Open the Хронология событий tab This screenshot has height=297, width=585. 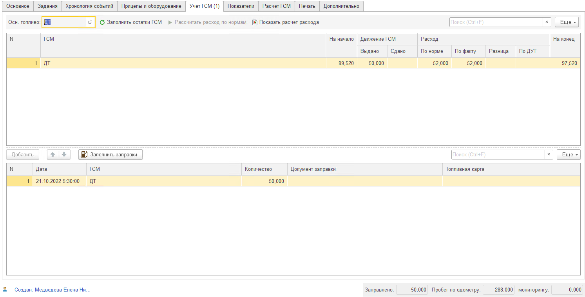click(89, 6)
